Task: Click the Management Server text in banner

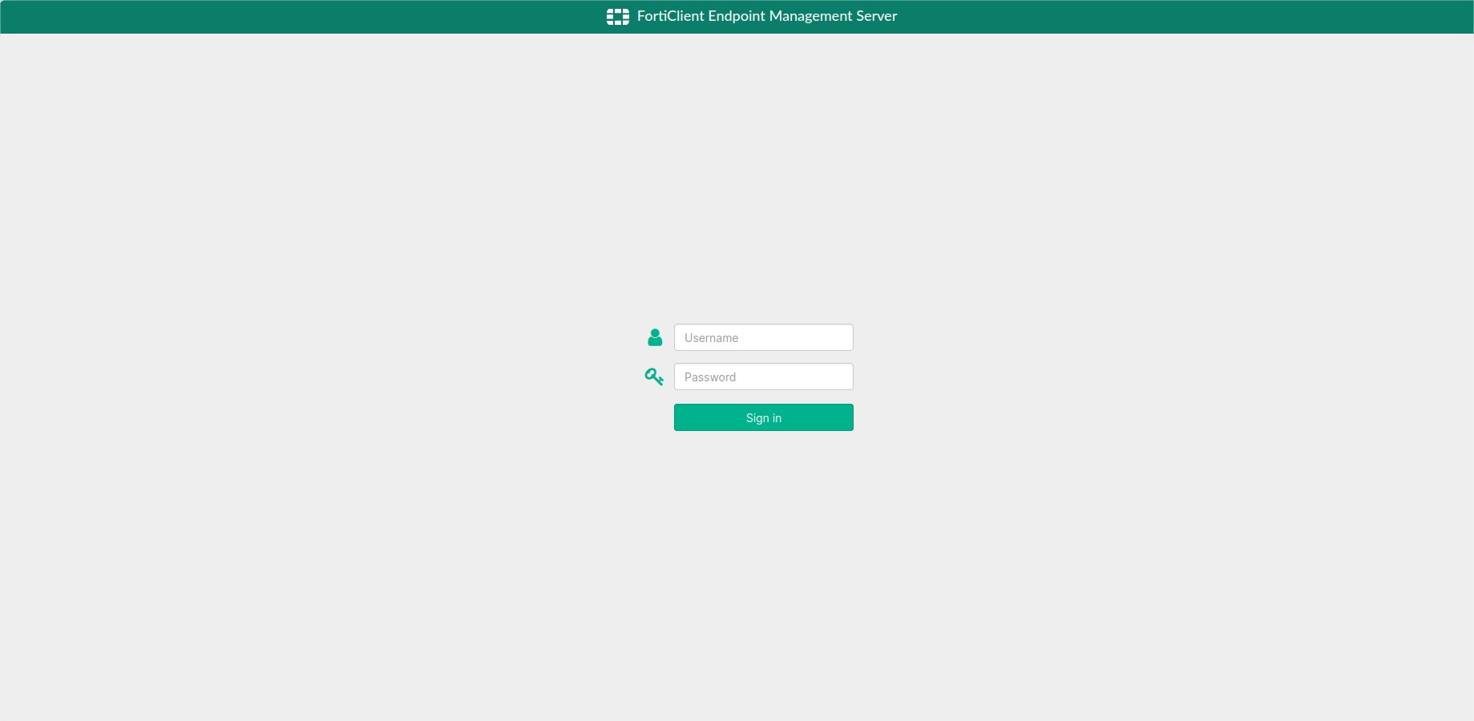Action: click(833, 16)
